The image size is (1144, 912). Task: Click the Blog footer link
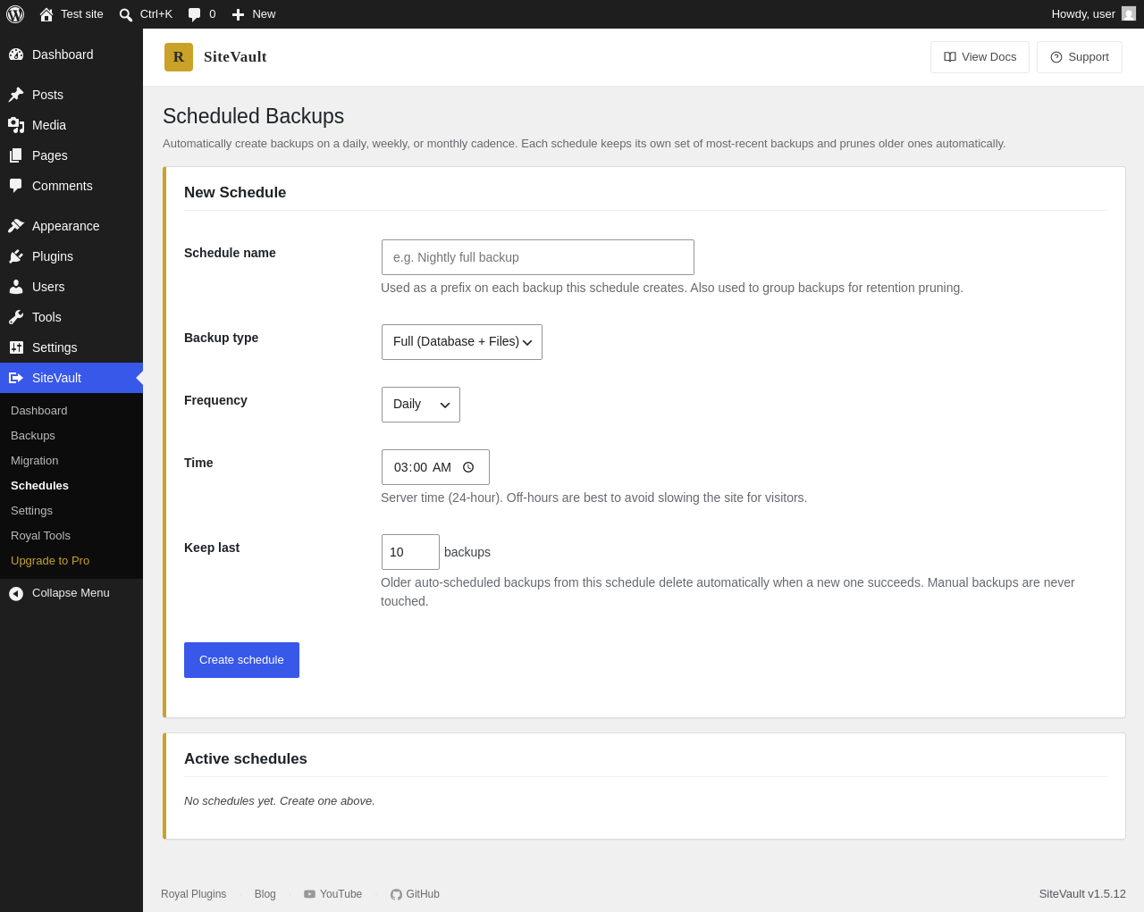tap(265, 894)
